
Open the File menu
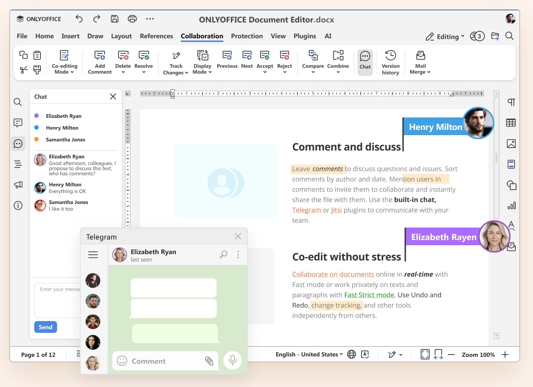click(22, 36)
